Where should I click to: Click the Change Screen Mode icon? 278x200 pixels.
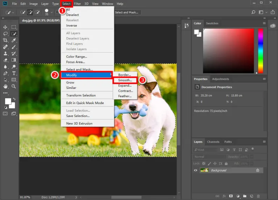(14, 113)
